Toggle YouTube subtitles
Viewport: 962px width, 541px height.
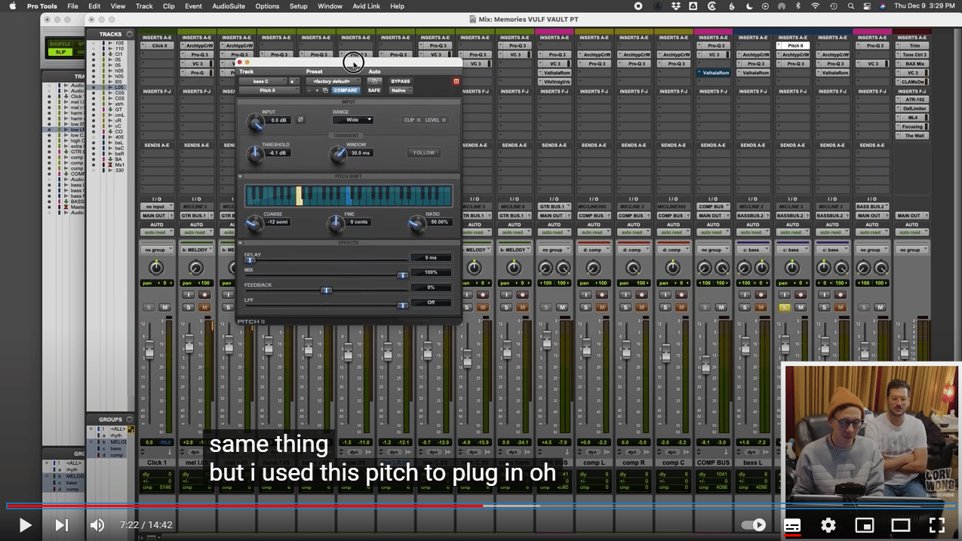point(792,525)
